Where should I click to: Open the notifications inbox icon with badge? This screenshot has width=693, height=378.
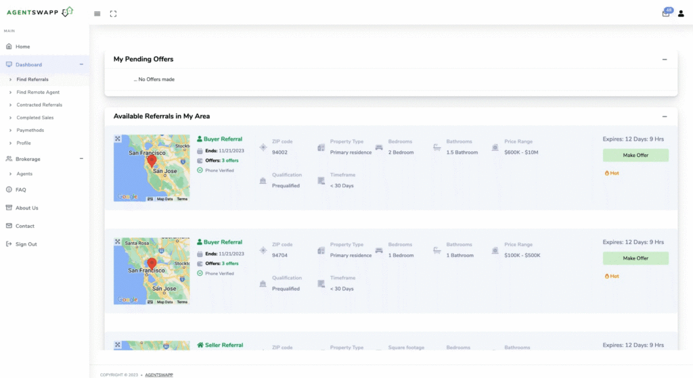click(667, 12)
